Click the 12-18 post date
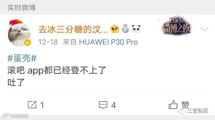The width and height of the screenshot is (215, 120). (x=48, y=42)
